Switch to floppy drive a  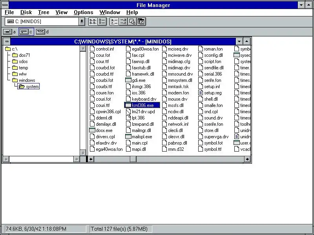9,32
